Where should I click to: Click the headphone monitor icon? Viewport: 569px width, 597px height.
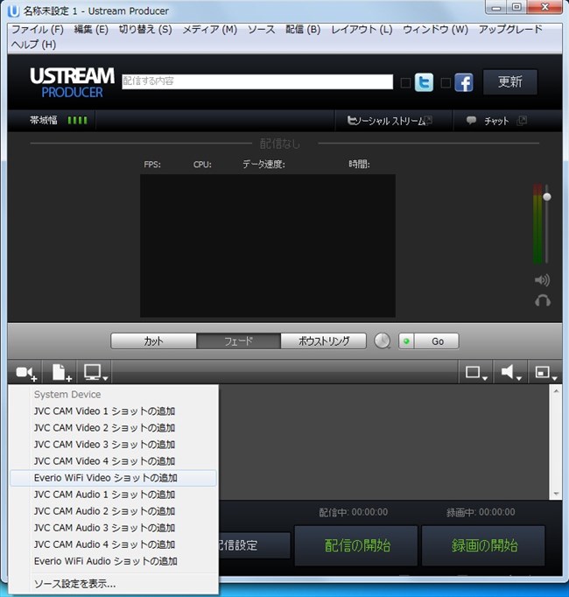pyautogui.click(x=542, y=300)
